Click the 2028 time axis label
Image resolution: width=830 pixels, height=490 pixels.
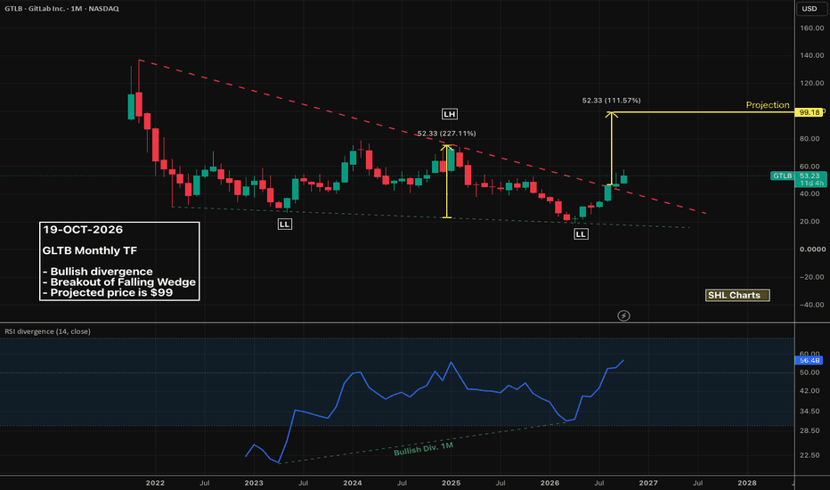click(x=747, y=483)
